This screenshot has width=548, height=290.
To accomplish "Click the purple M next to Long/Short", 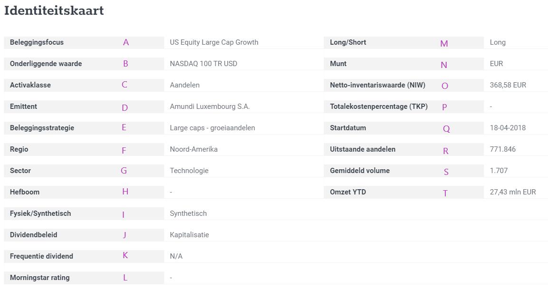I will (444, 44).
